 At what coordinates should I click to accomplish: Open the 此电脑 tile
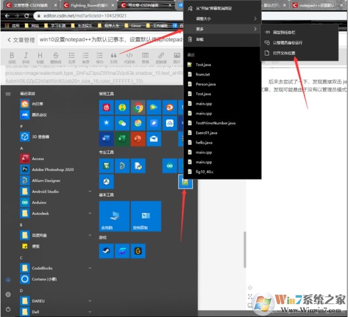coord(114,216)
